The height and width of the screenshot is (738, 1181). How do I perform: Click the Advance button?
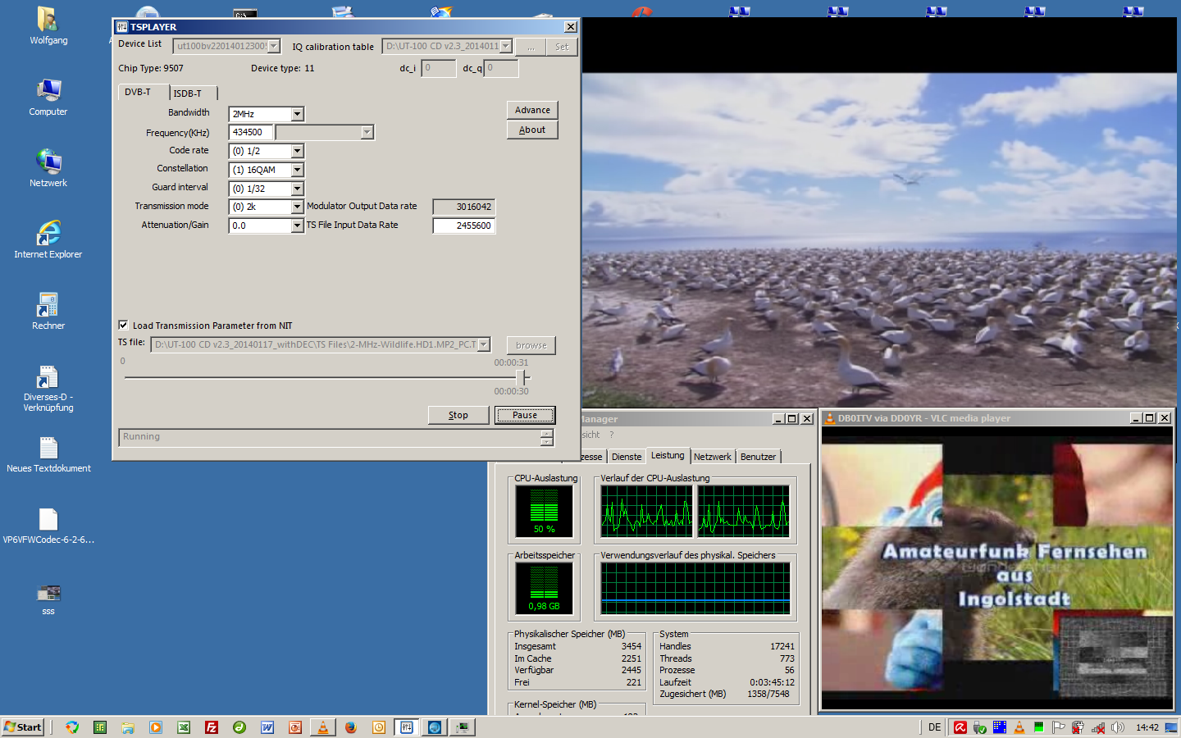point(532,110)
